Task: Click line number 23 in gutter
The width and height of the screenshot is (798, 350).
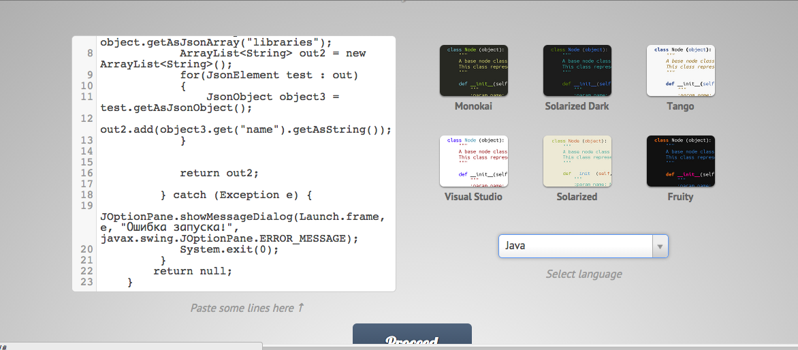Action: pos(86,282)
